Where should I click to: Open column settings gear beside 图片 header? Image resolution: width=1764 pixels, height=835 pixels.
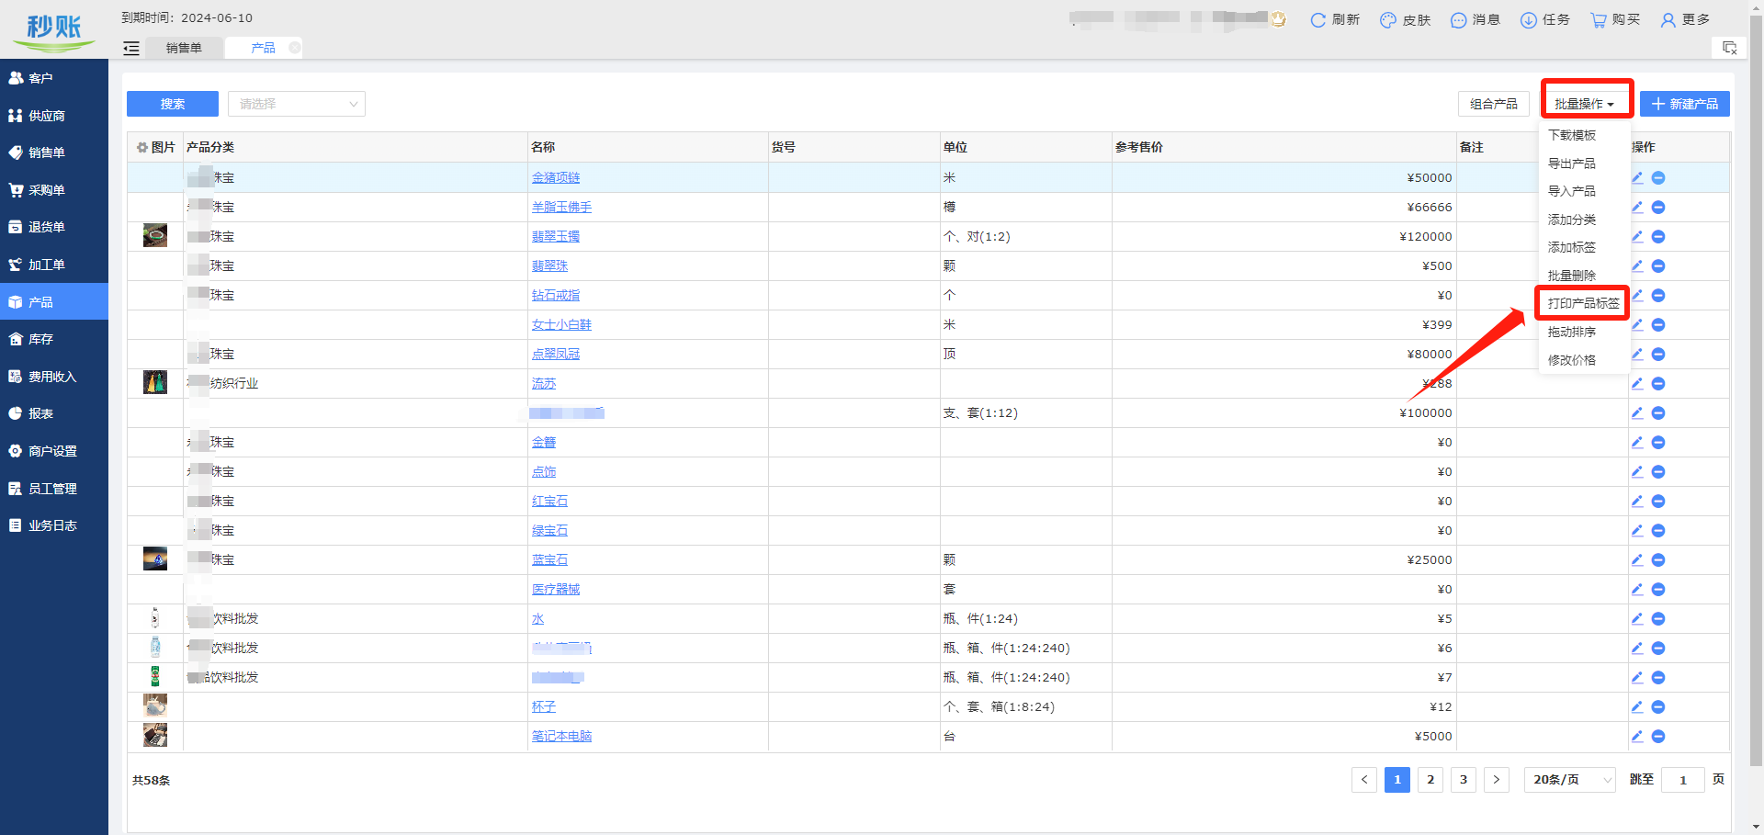click(x=142, y=148)
